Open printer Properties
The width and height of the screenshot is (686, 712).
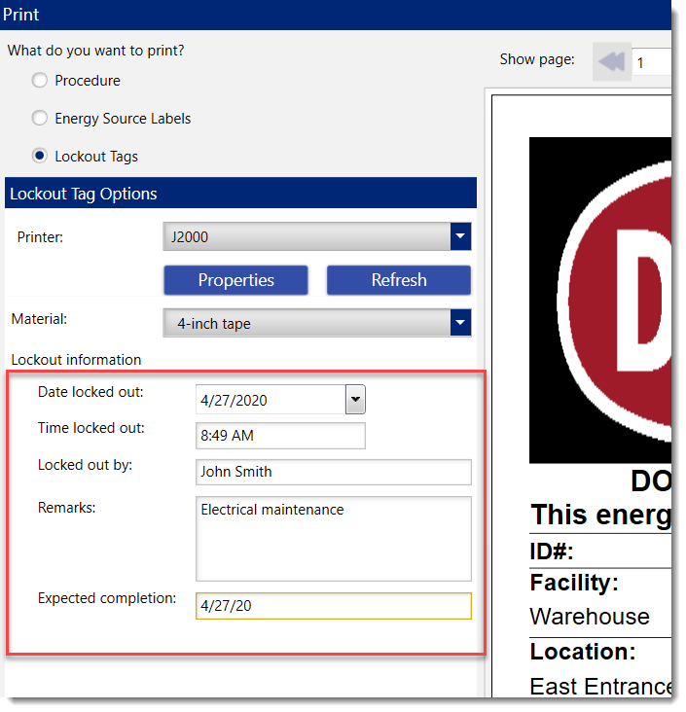235,280
